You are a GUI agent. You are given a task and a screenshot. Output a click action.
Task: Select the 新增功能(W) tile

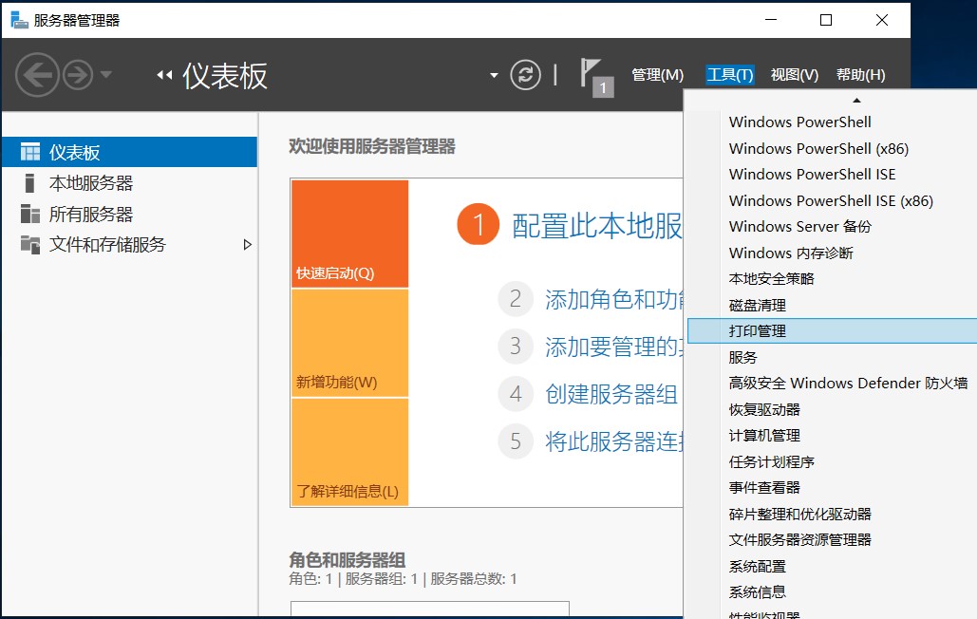(x=349, y=343)
